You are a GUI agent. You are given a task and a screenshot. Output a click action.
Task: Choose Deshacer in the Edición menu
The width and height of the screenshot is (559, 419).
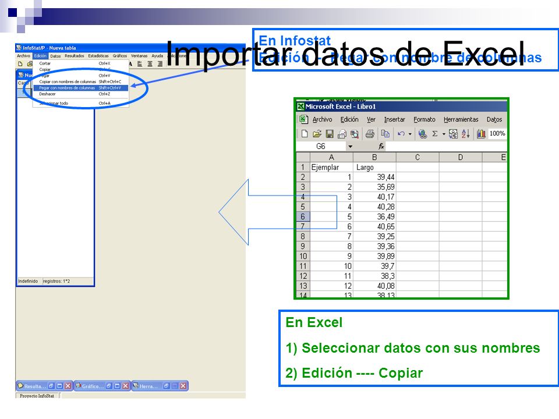tap(80, 94)
